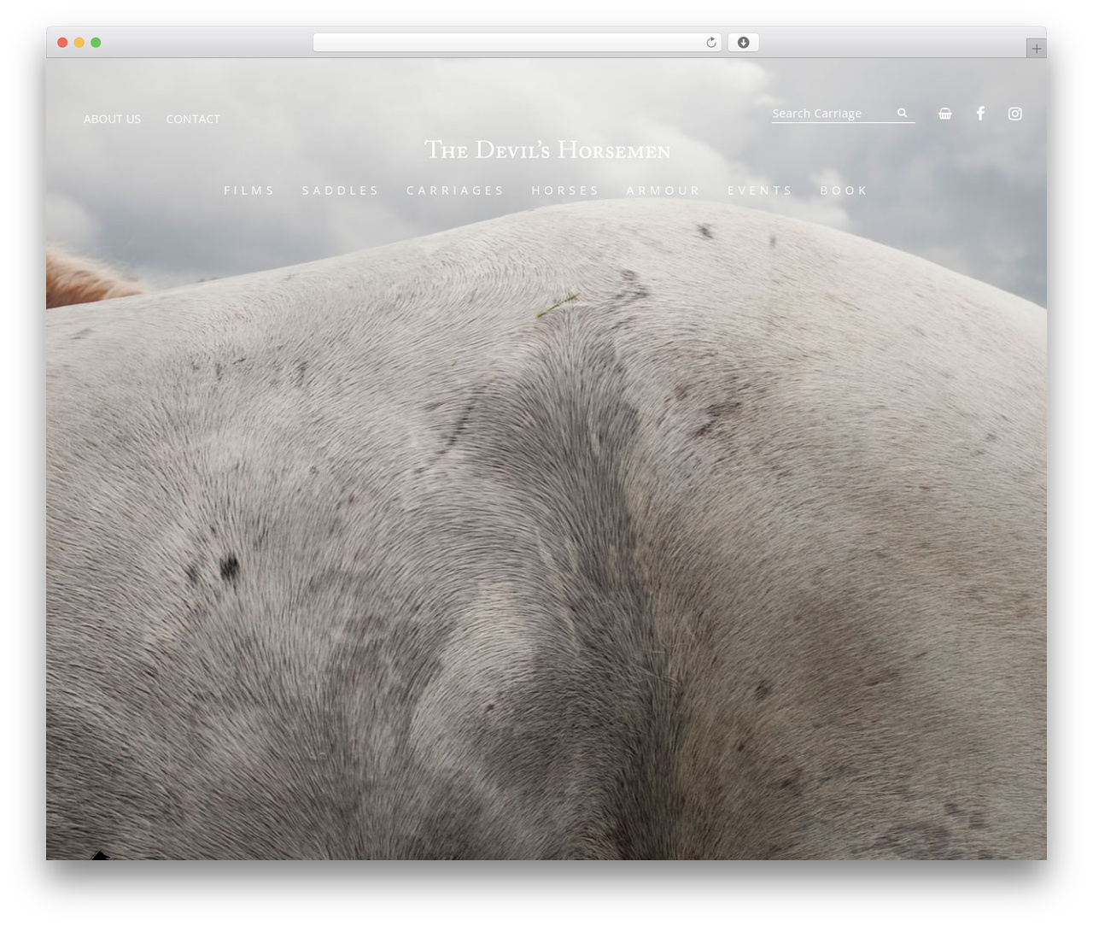Open the Armour section
The image size is (1093, 926).
coord(663,190)
